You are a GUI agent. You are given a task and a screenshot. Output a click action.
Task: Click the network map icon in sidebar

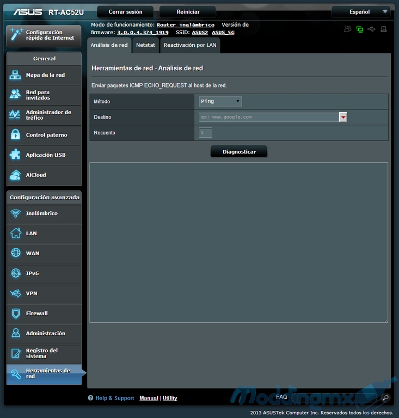tap(15, 75)
